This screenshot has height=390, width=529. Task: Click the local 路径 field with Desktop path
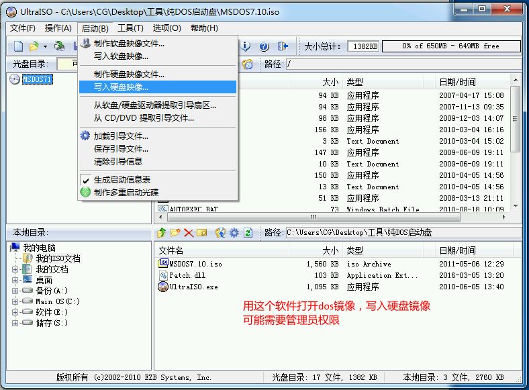pyautogui.click(x=404, y=232)
